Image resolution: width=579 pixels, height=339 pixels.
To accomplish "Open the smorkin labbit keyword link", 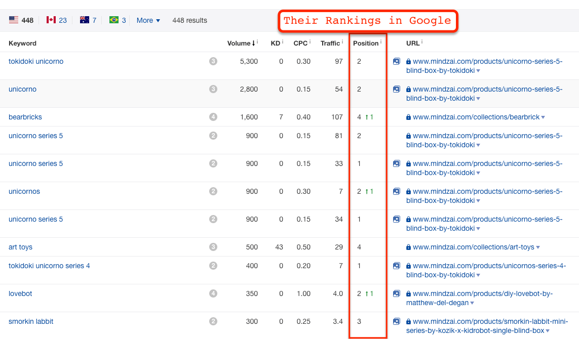I will click(31, 321).
